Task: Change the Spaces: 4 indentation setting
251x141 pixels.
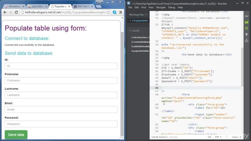Action: (236, 137)
